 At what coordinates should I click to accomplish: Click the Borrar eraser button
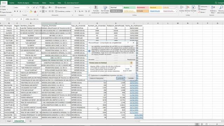point(202,12)
